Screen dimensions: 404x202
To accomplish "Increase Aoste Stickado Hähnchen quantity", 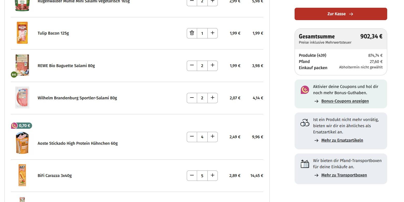I will tap(212, 137).
